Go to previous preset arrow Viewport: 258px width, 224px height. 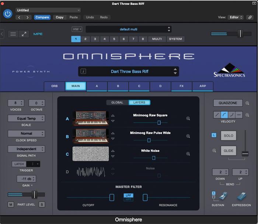[19, 17]
